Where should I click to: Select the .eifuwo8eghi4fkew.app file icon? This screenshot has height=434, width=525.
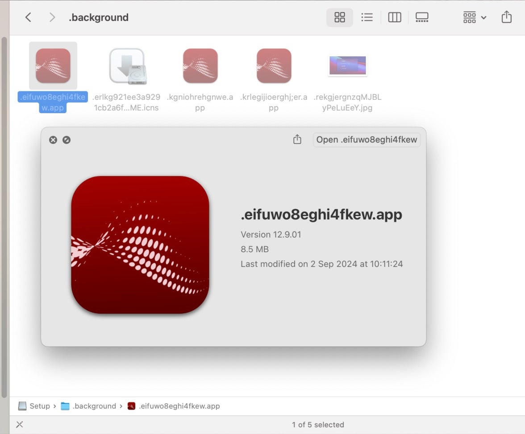click(x=53, y=66)
